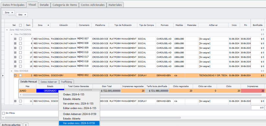Click the JUNIO month cell
The width and height of the screenshot is (266, 126).
tap(28, 91)
